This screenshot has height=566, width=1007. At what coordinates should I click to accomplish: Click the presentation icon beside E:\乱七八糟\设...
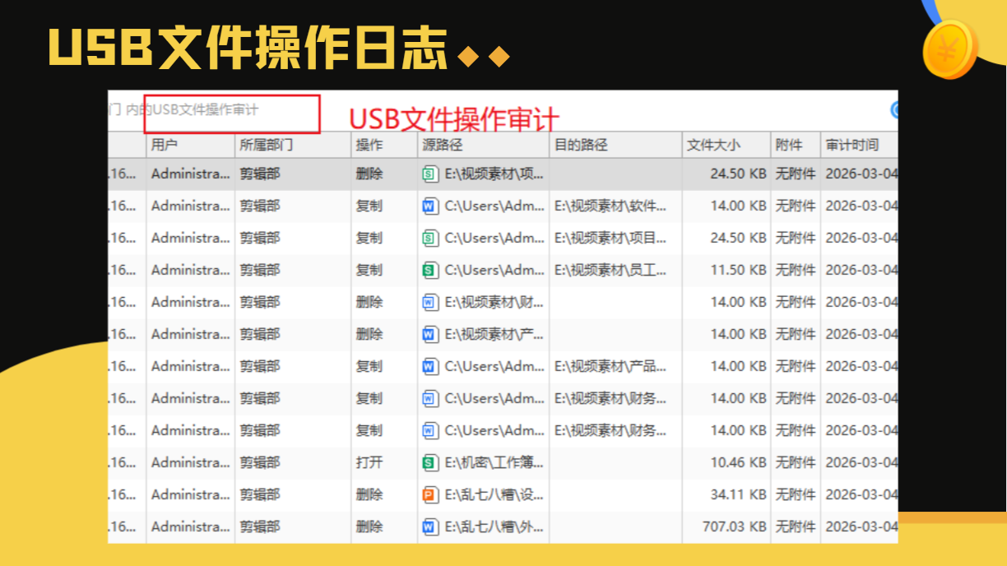pos(429,494)
